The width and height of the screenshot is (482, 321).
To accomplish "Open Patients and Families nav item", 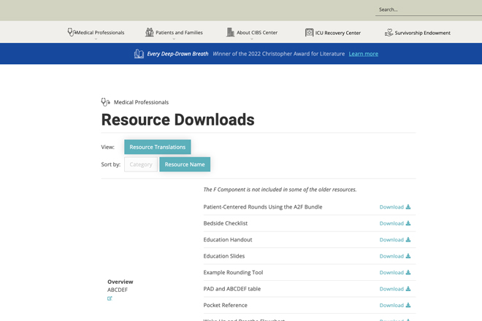I will (179, 33).
